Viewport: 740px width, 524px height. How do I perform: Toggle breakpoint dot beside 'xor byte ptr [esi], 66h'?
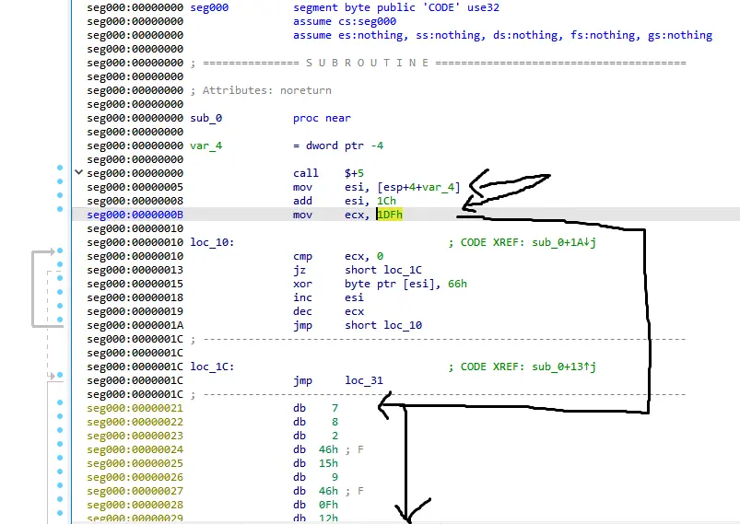click(60, 278)
